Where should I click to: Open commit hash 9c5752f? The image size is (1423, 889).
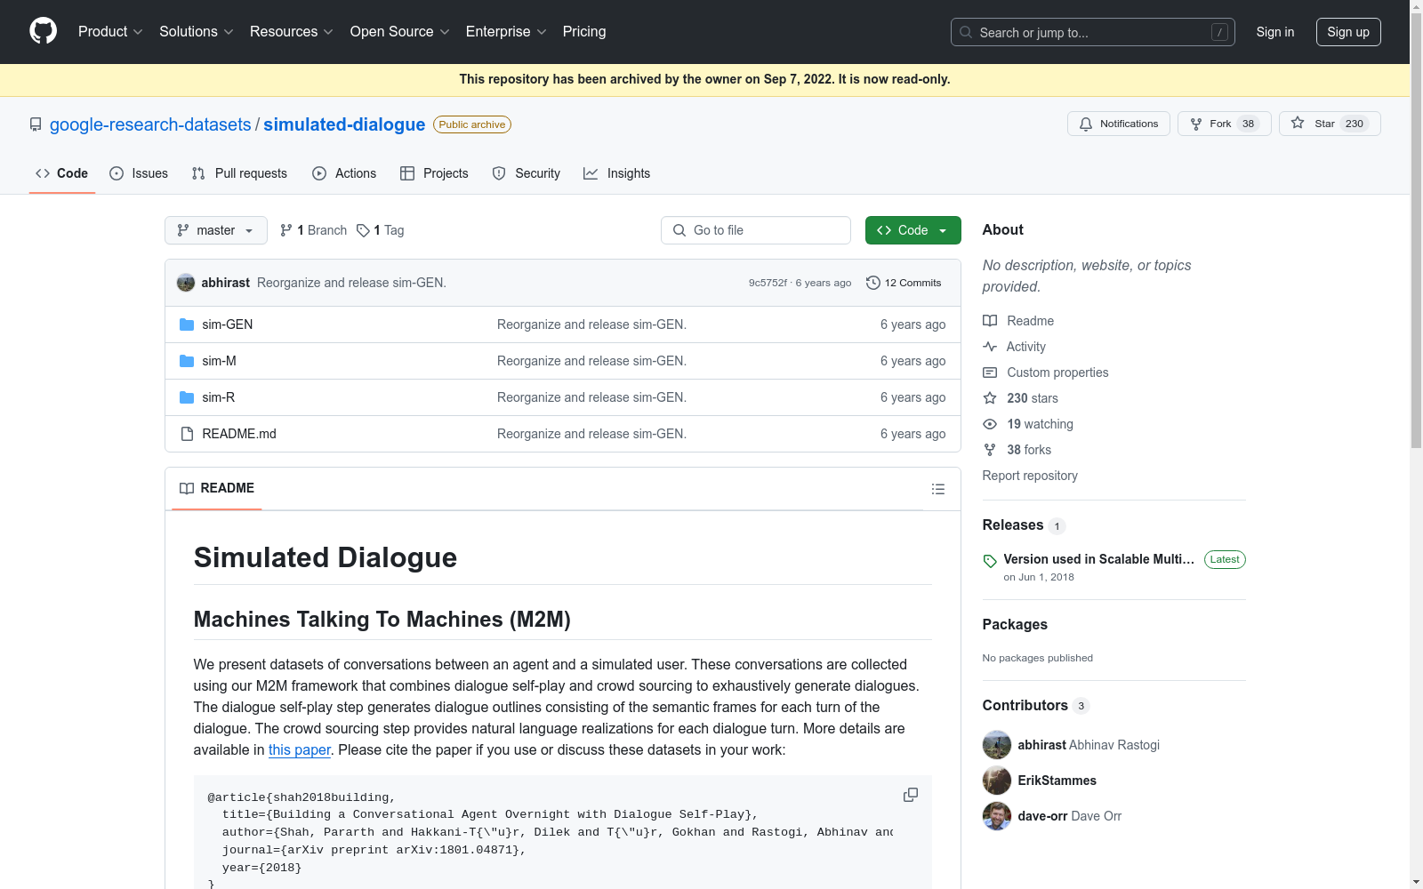pyautogui.click(x=768, y=283)
